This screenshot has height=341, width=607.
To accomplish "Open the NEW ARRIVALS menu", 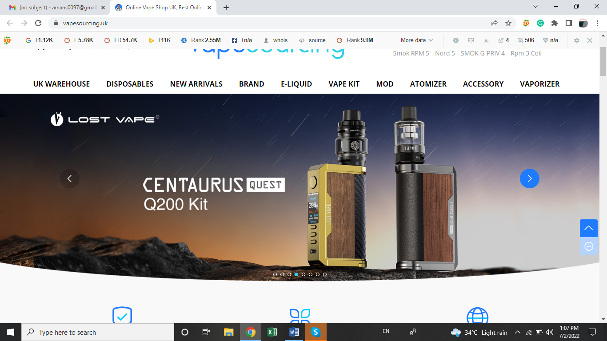I will click(196, 84).
